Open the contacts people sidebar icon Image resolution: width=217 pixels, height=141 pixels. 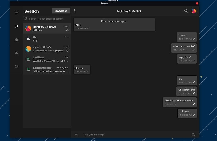[x=16, y=53]
